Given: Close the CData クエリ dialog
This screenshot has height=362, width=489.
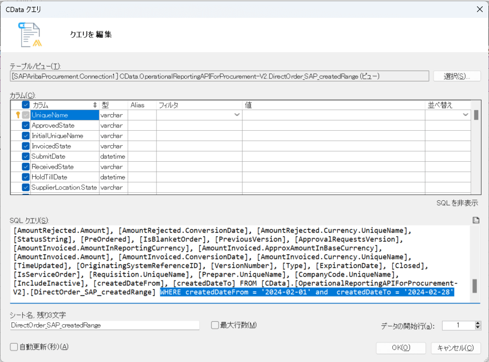Looking at the screenshot, I should tap(480, 9).
